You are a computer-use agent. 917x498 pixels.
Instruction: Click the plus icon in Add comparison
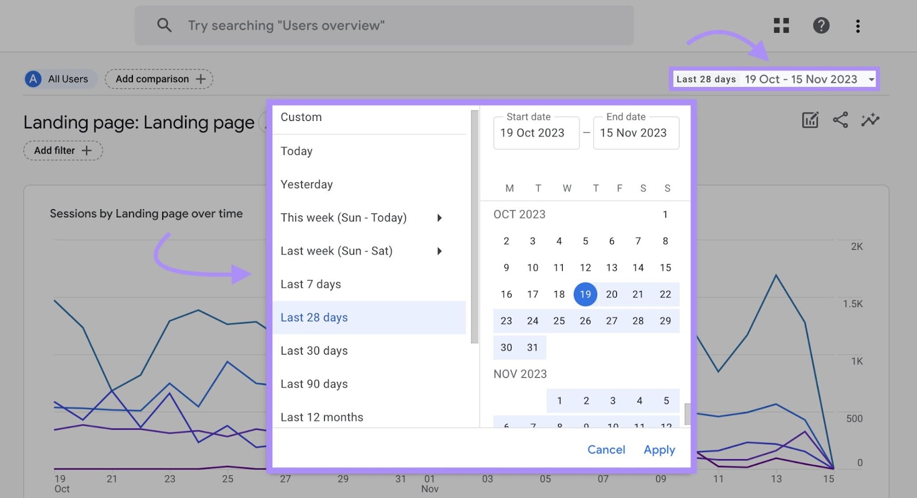pos(201,79)
